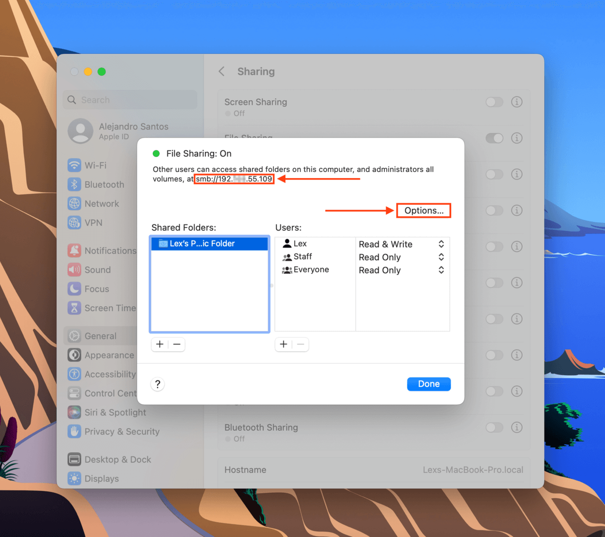
Task: Add a user with the plus button
Action: pyautogui.click(x=283, y=344)
